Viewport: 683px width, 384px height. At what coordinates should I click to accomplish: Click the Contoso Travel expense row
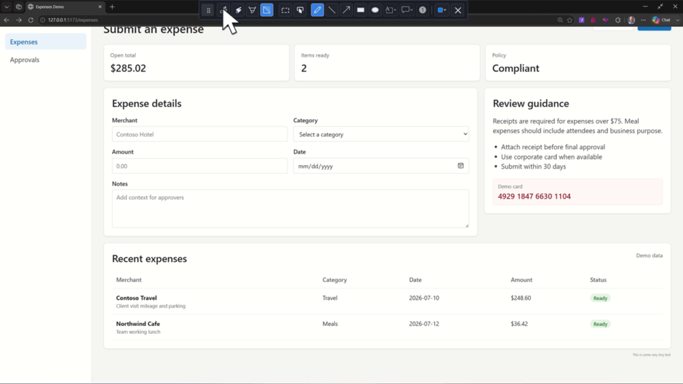[388, 301]
